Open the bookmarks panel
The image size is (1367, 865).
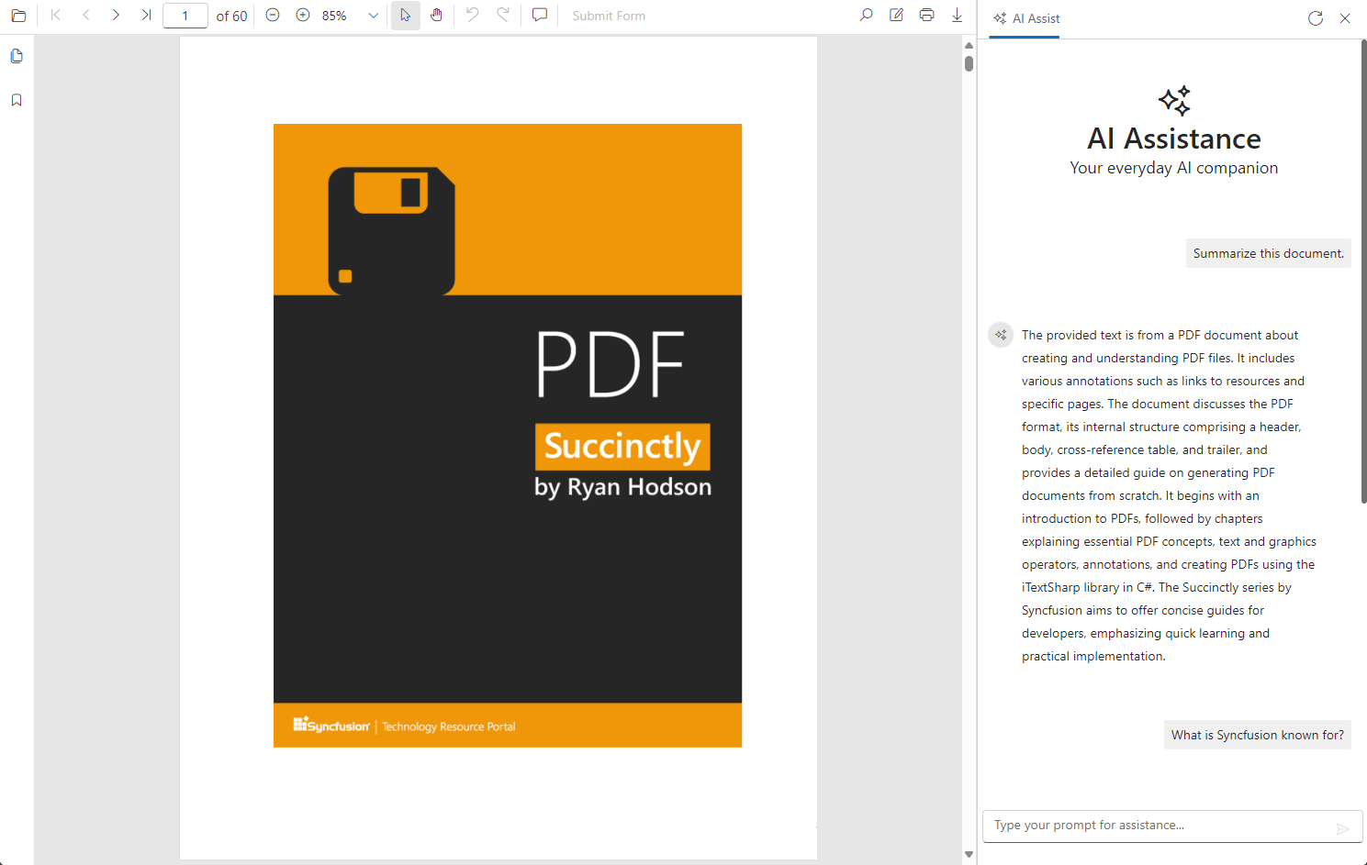pyautogui.click(x=17, y=100)
